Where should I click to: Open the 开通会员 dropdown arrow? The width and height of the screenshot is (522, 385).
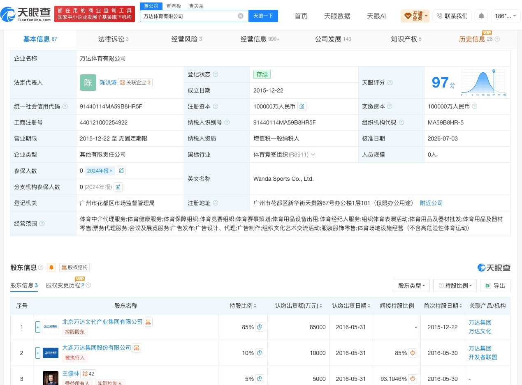(426, 16)
